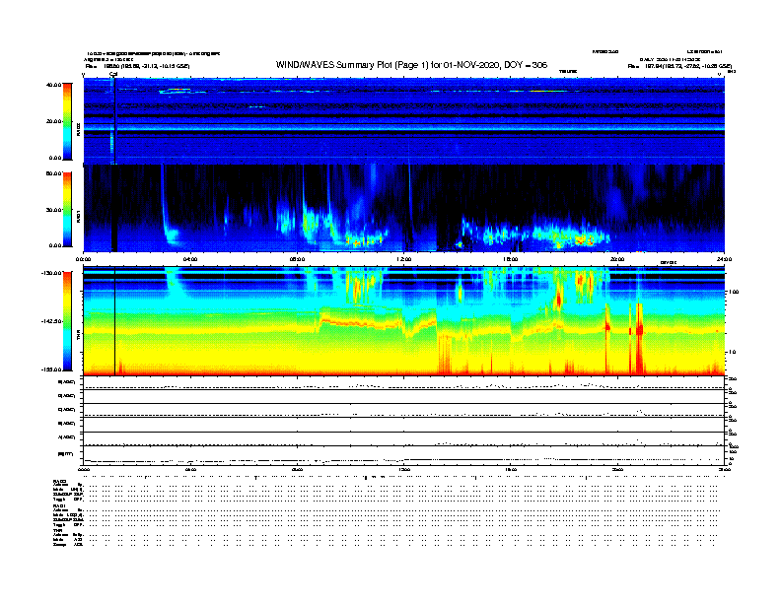Viewport: 781px width, 603px height.
Task: Click the RAD1 heading in bottom status table
Action: tap(59, 506)
